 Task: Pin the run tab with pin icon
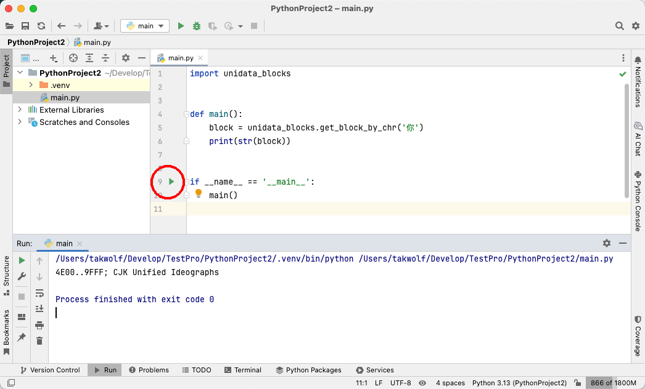coord(22,337)
